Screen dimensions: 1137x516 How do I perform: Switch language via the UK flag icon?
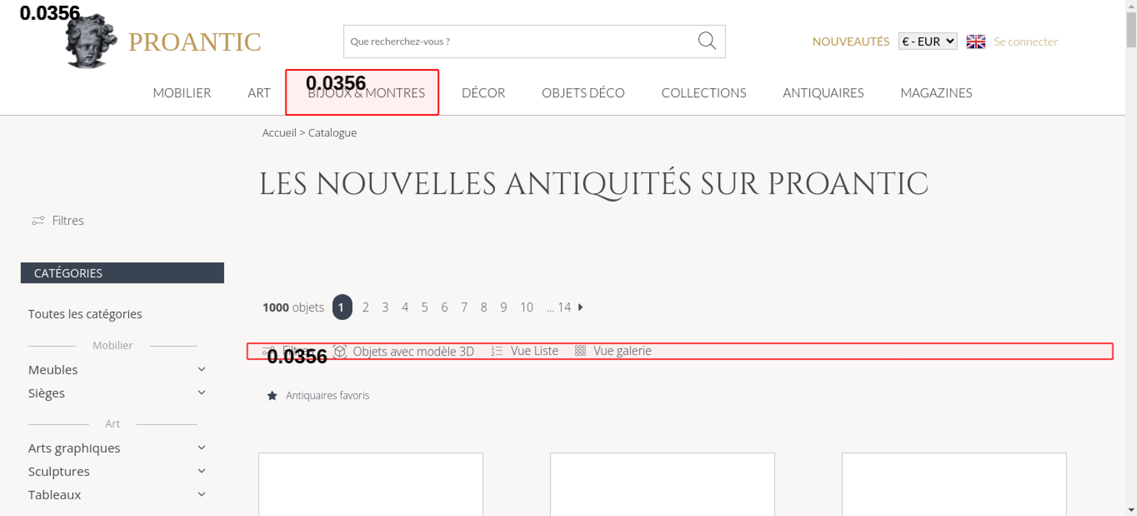click(x=976, y=41)
